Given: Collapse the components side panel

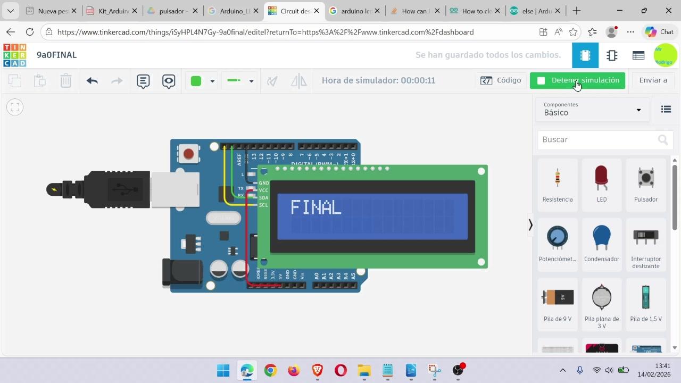Looking at the screenshot, I should [530, 225].
